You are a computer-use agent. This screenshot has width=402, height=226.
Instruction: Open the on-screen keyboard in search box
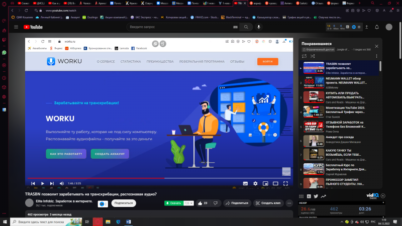click(235, 27)
